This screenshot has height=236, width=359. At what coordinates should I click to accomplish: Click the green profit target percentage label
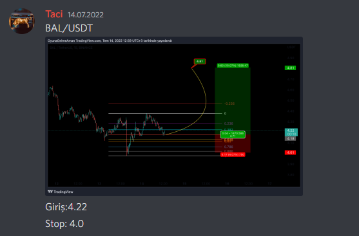(x=233, y=66)
